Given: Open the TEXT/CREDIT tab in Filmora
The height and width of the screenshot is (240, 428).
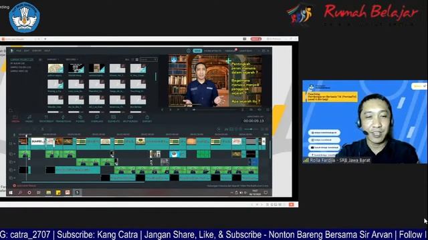Looking at the screenshot, I should [46, 119].
